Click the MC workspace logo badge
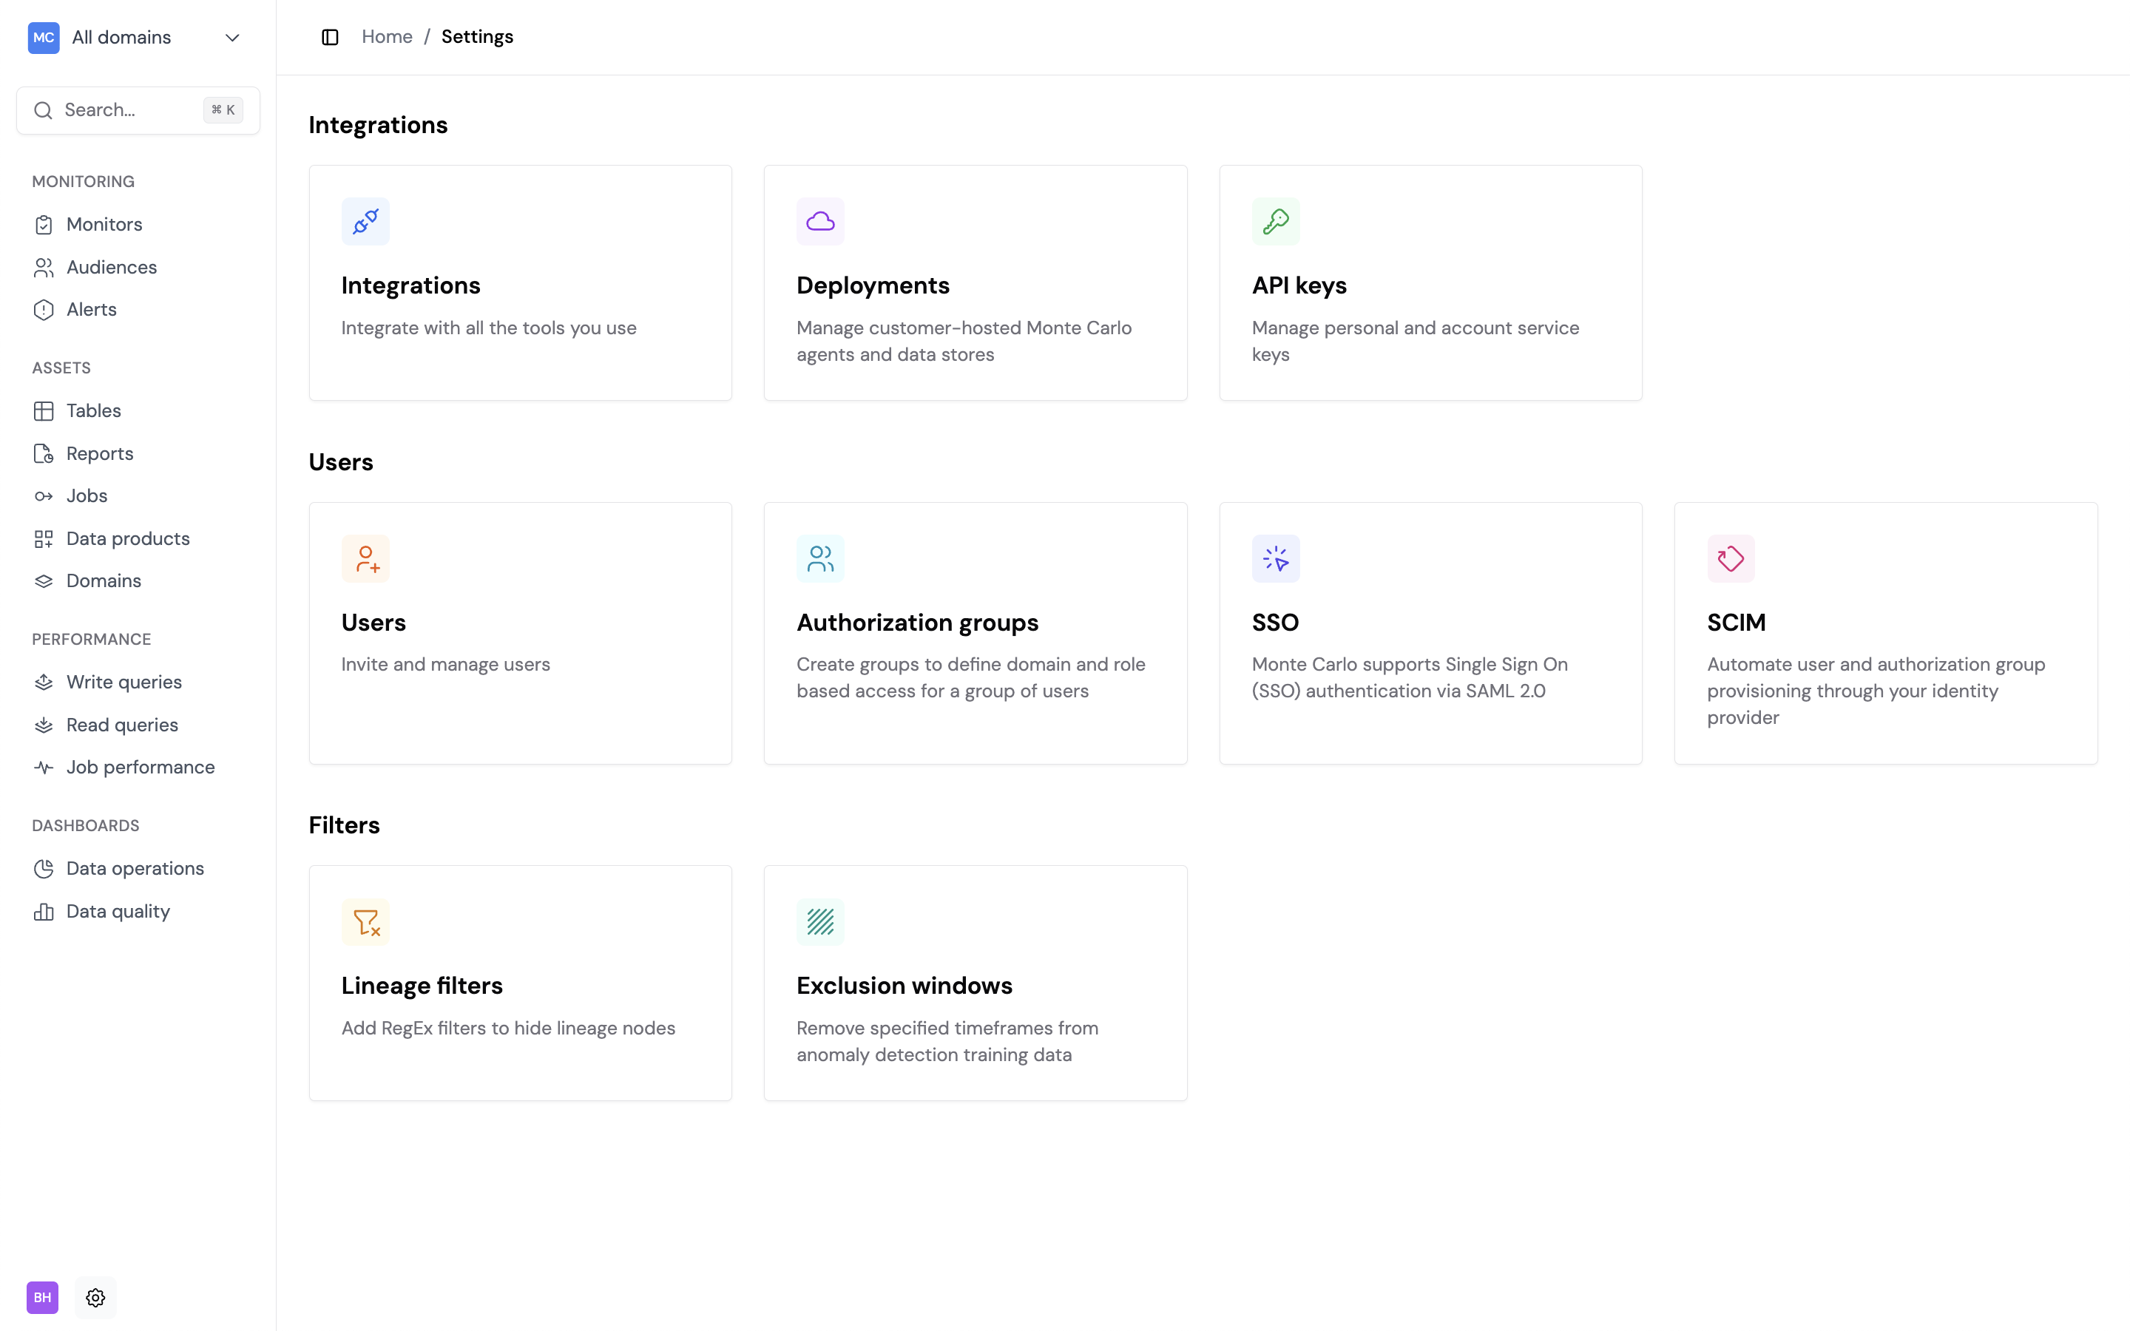 coord(43,37)
